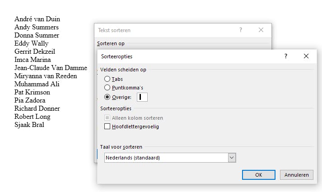Screen dimensions: 322x192
Task: Select the Overige radio button
Action: (107, 97)
